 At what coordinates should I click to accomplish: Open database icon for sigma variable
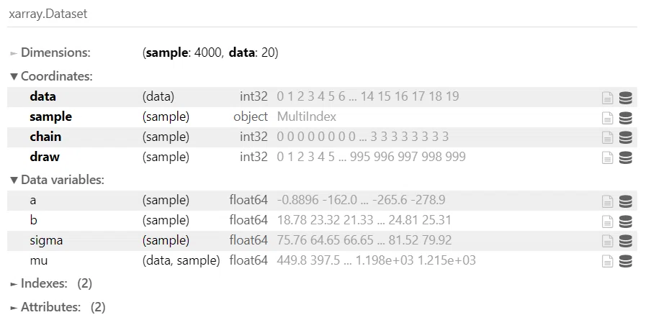pos(626,241)
